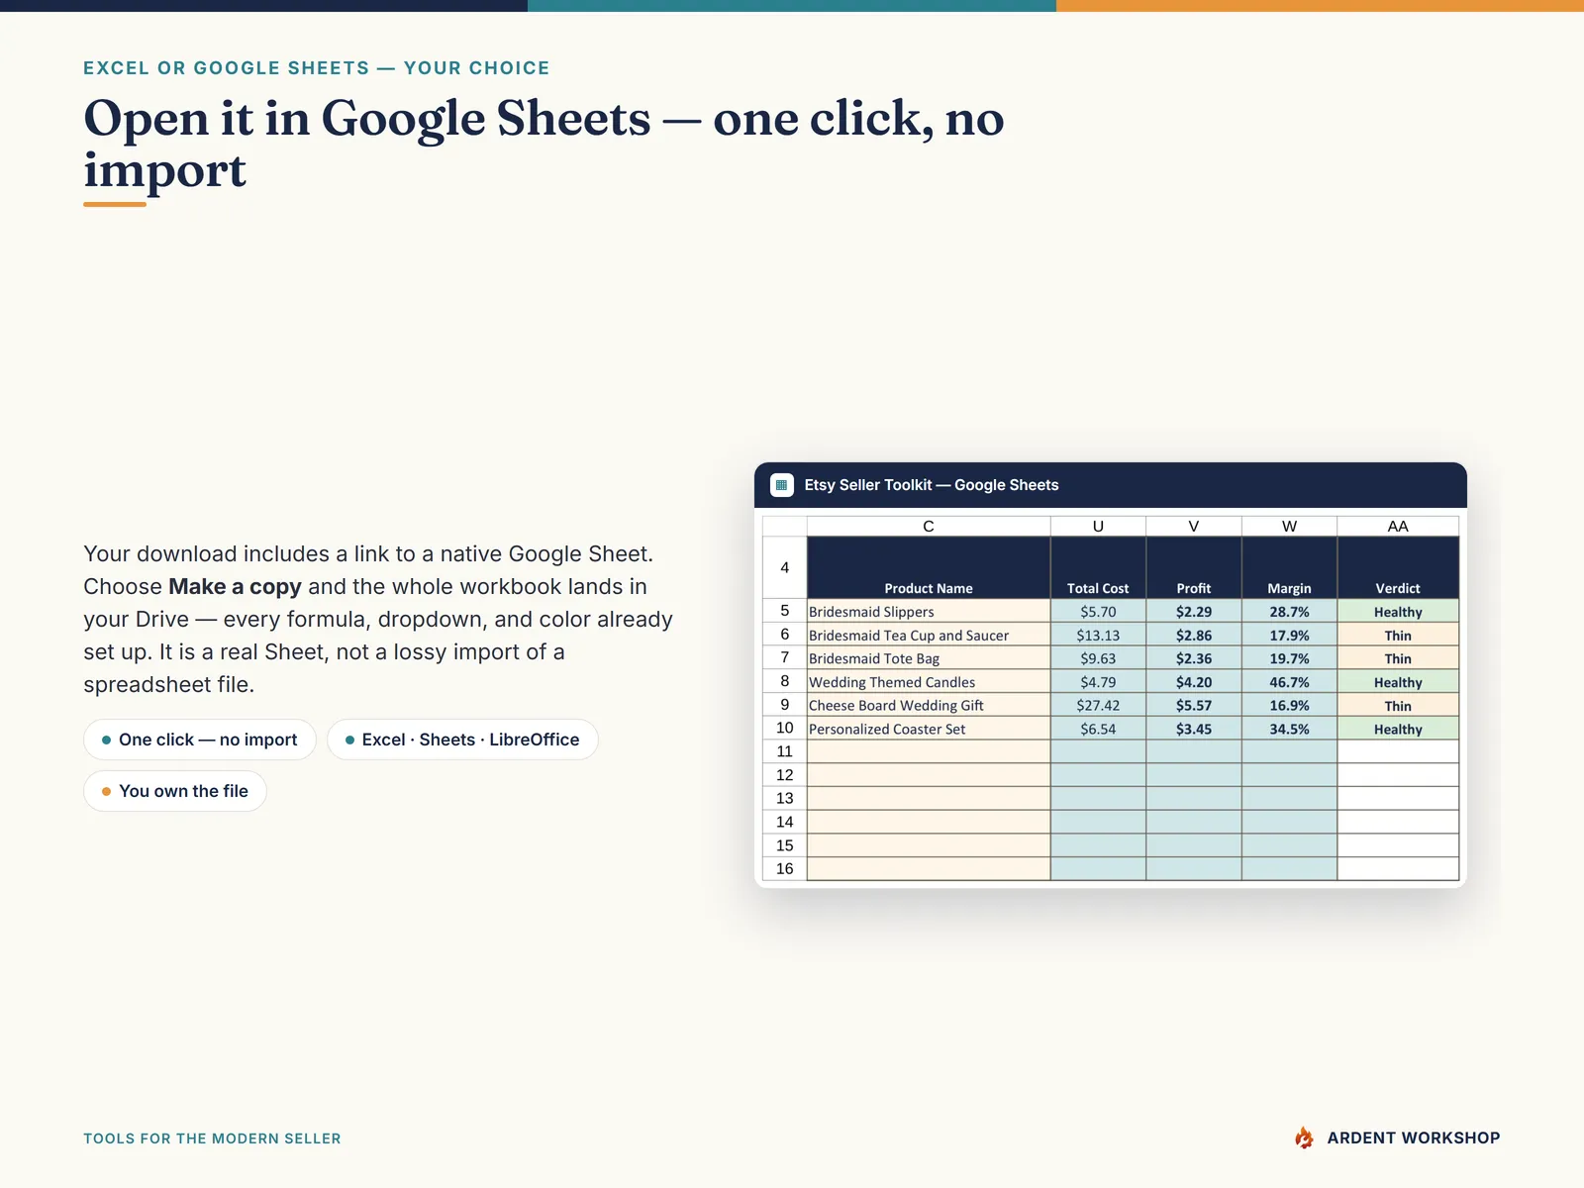
Task: Click the $2.29 profit cell
Action: 1194,611
